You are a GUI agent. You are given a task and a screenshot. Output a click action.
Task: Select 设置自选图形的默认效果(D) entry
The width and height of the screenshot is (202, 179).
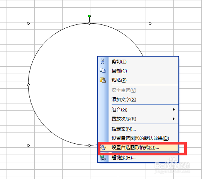(138, 138)
